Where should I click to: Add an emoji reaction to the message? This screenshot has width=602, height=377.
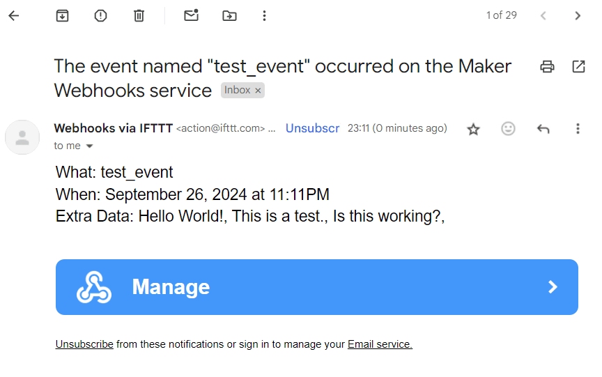pyautogui.click(x=508, y=129)
